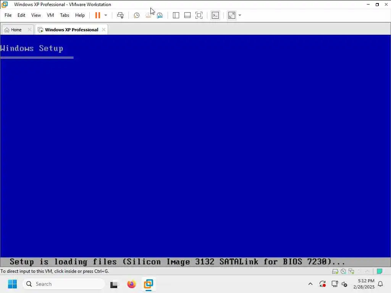Open the Tabs menu
The height and width of the screenshot is (293, 391).
(x=65, y=15)
